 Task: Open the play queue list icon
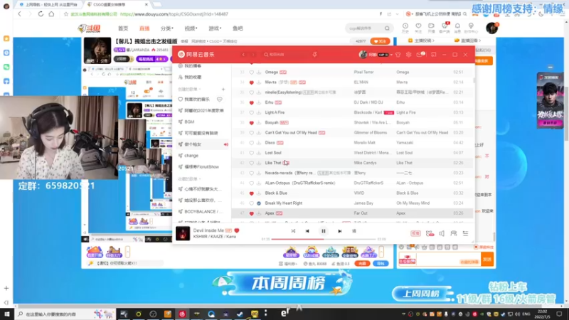click(x=466, y=234)
